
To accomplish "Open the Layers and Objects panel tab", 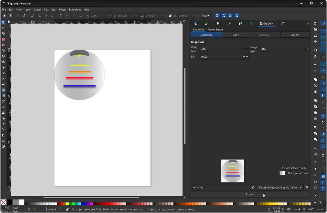I will 195,24.
